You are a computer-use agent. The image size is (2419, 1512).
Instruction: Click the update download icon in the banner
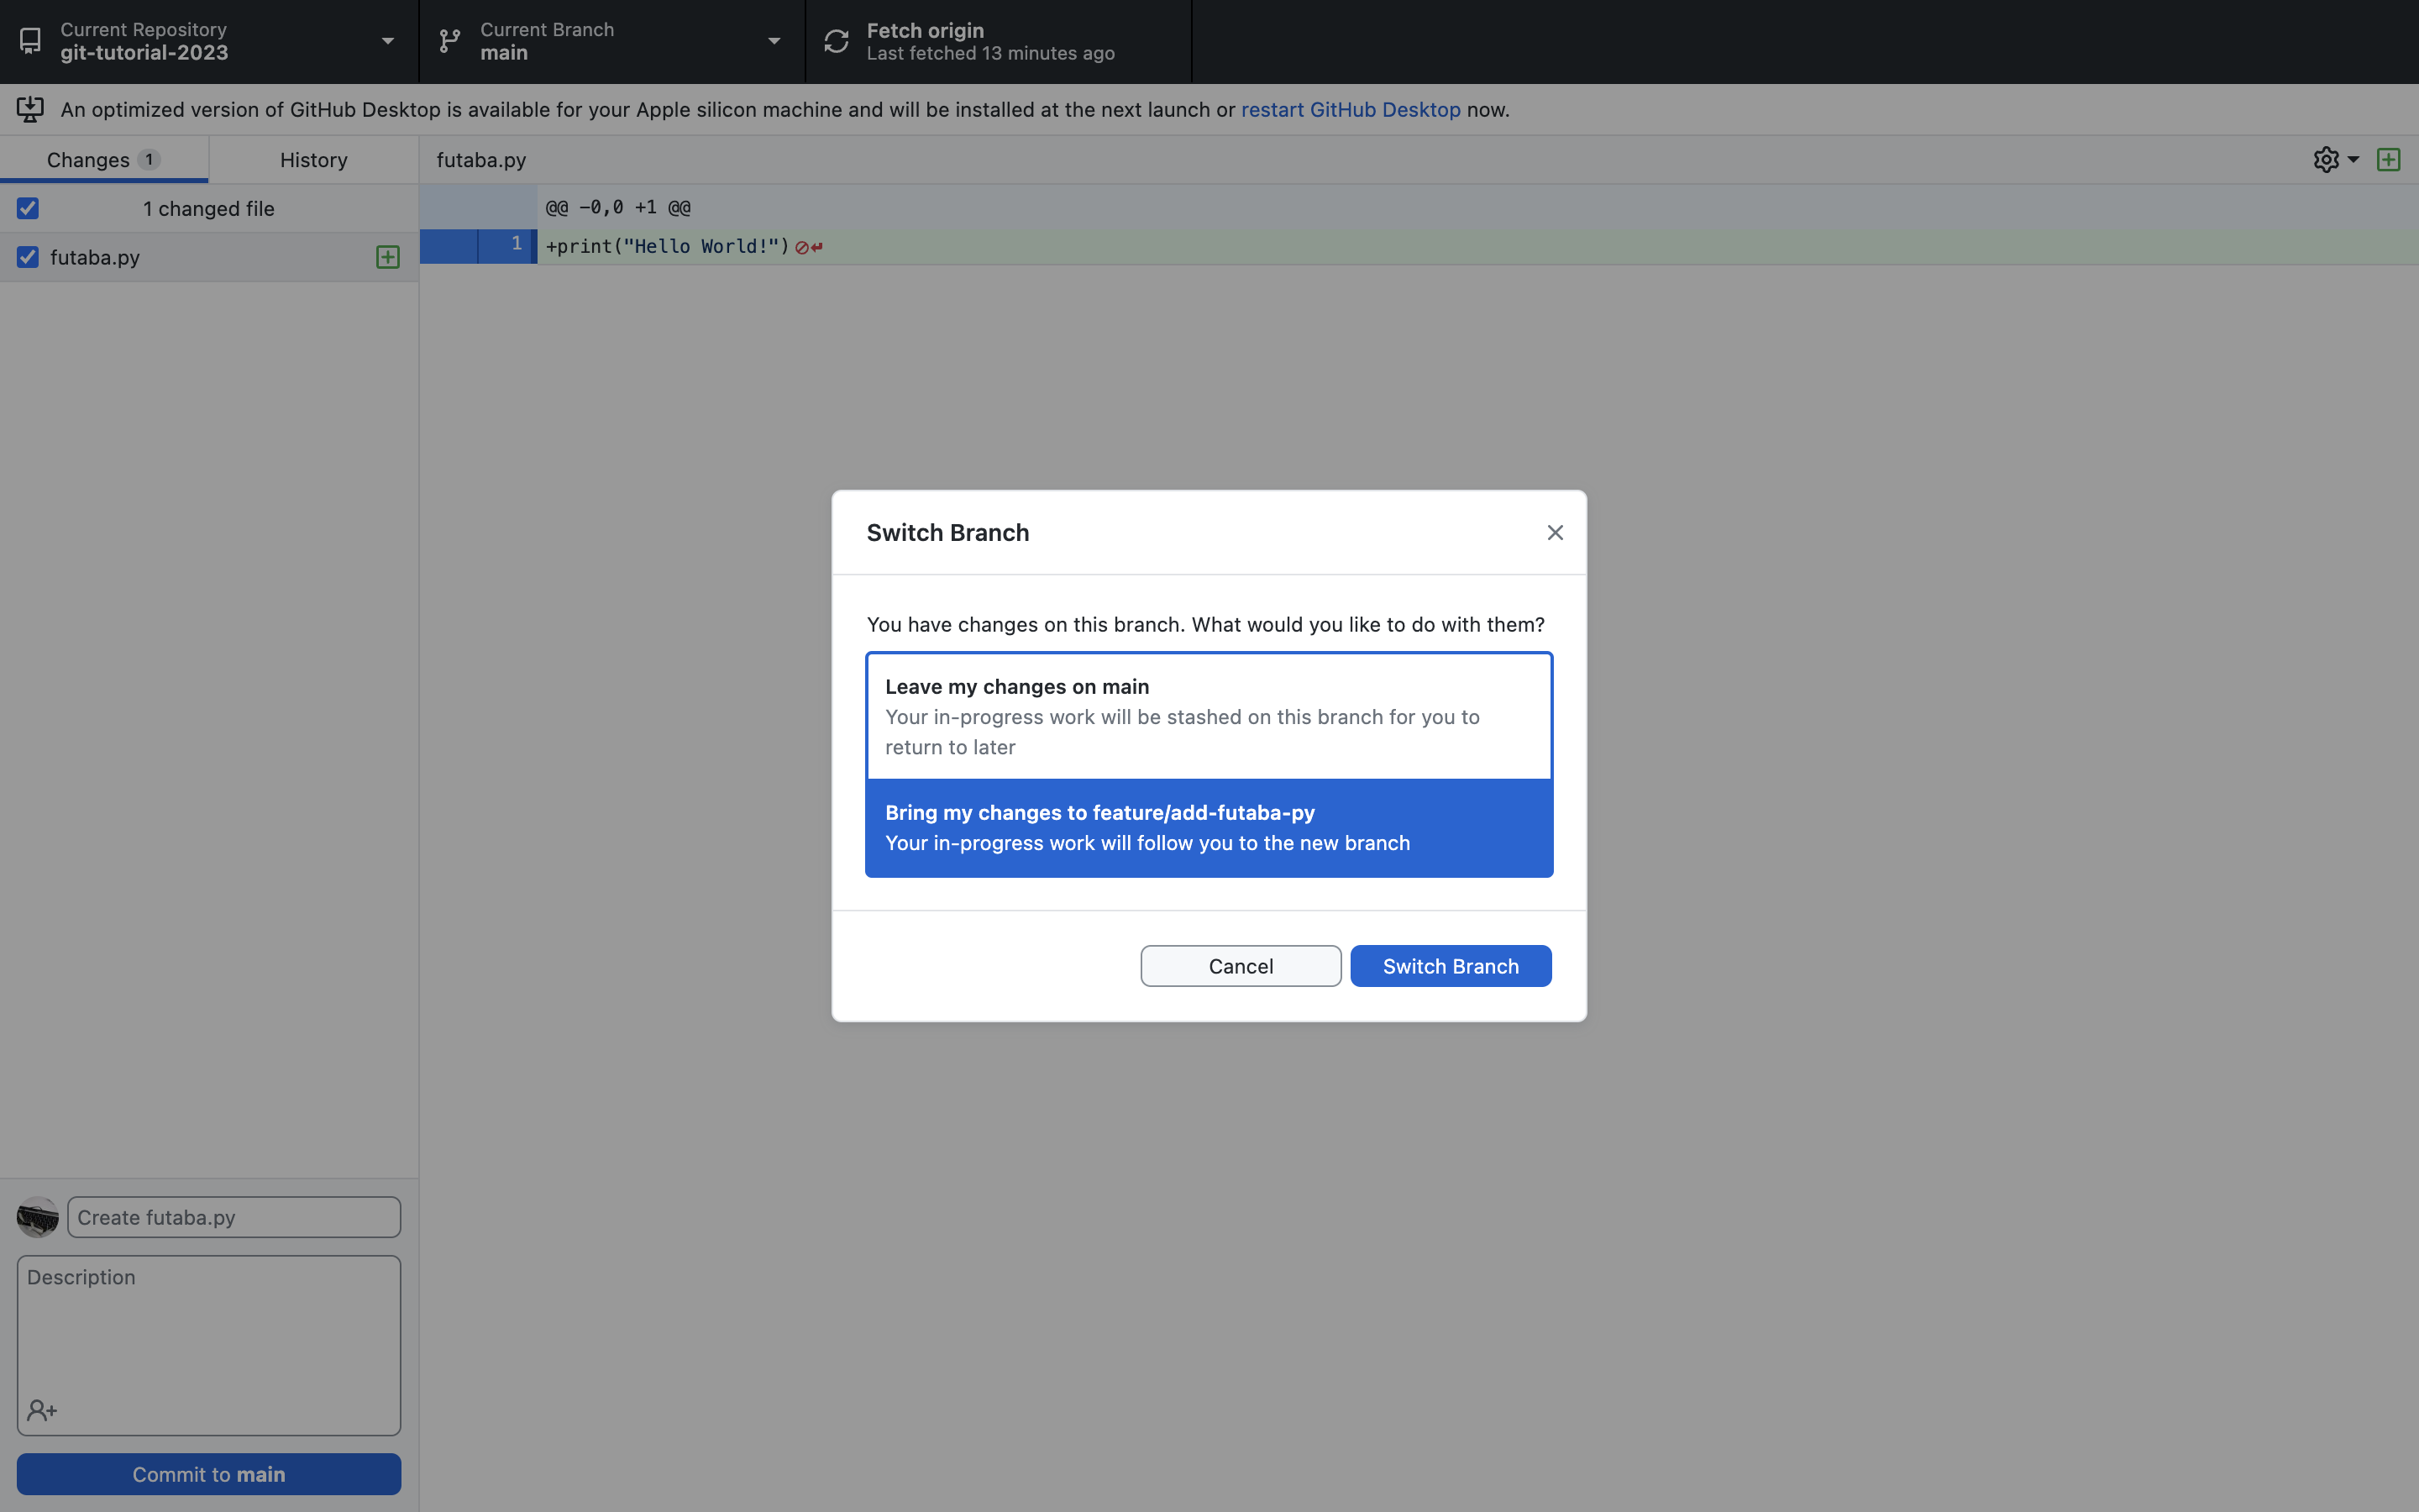coord(30,109)
